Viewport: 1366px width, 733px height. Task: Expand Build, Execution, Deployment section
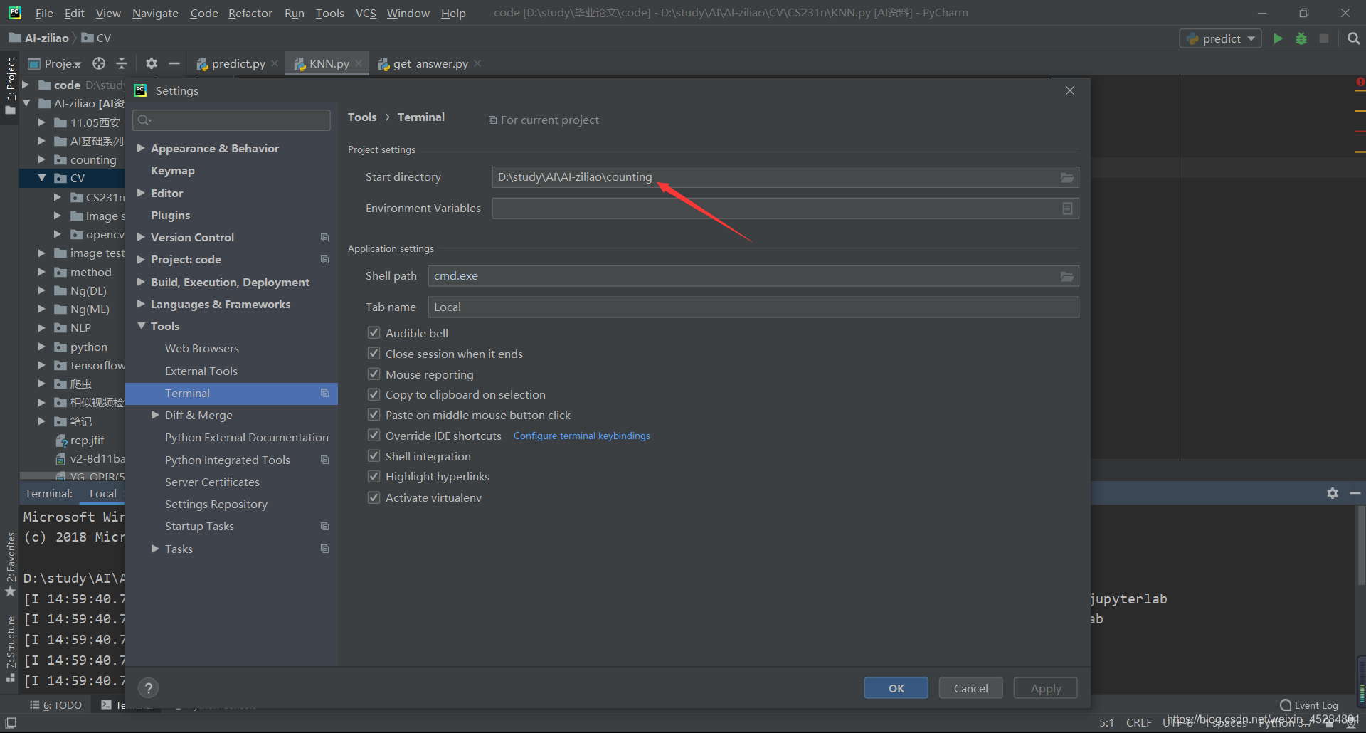pyautogui.click(x=141, y=282)
